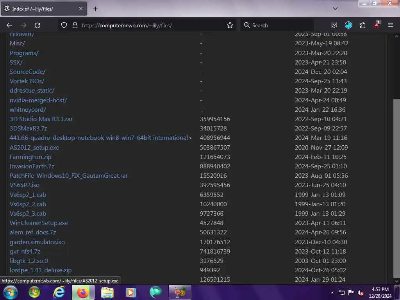Open the SourceCode/ directory link

click(x=27, y=72)
